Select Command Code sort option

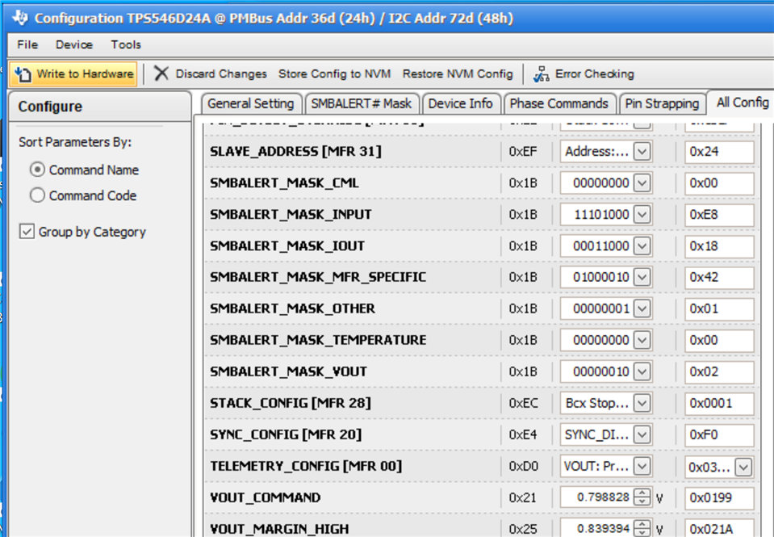coord(37,195)
